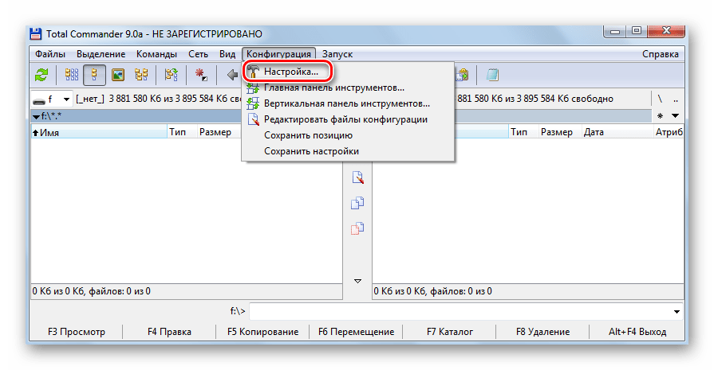Click the red star toolbar icon
Screen dimensions: 714x370
click(201, 75)
